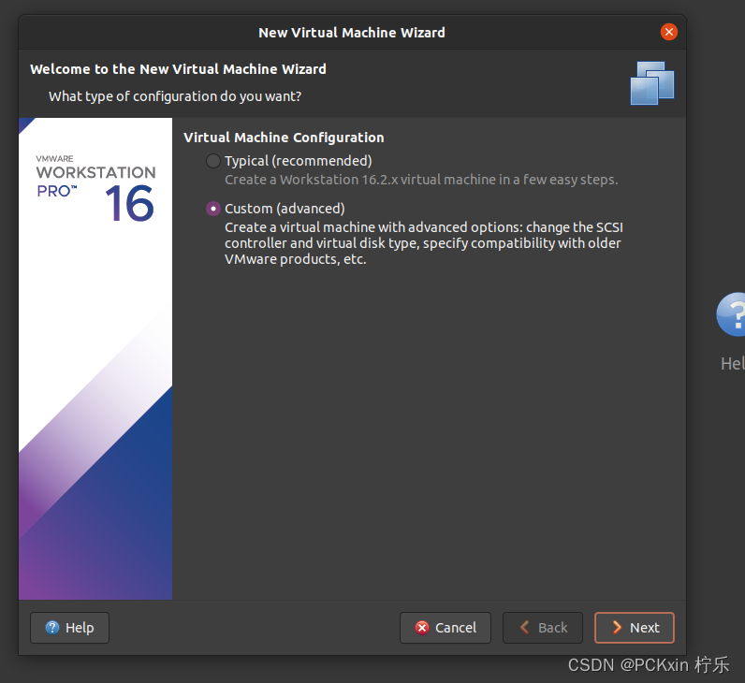Go Back in the wizard
This screenshot has width=745, height=683.
[543, 628]
